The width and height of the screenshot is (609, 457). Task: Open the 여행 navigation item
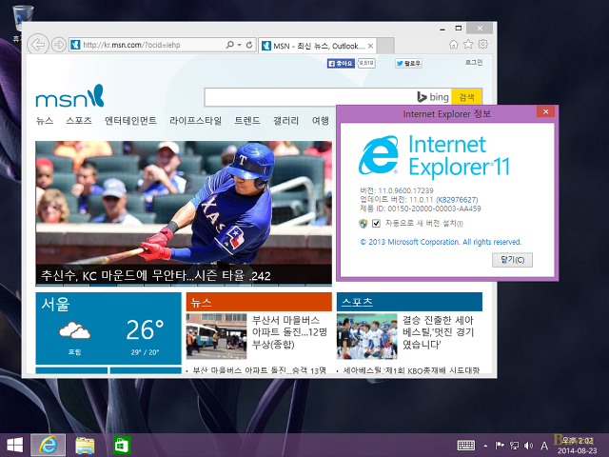point(321,121)
